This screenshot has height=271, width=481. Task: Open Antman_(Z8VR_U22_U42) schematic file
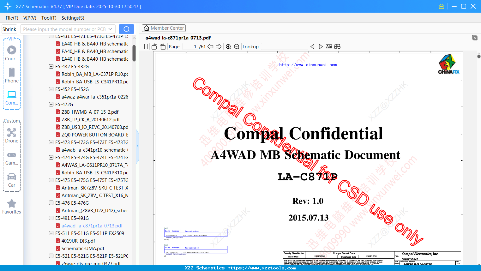(x=95, y=210)
